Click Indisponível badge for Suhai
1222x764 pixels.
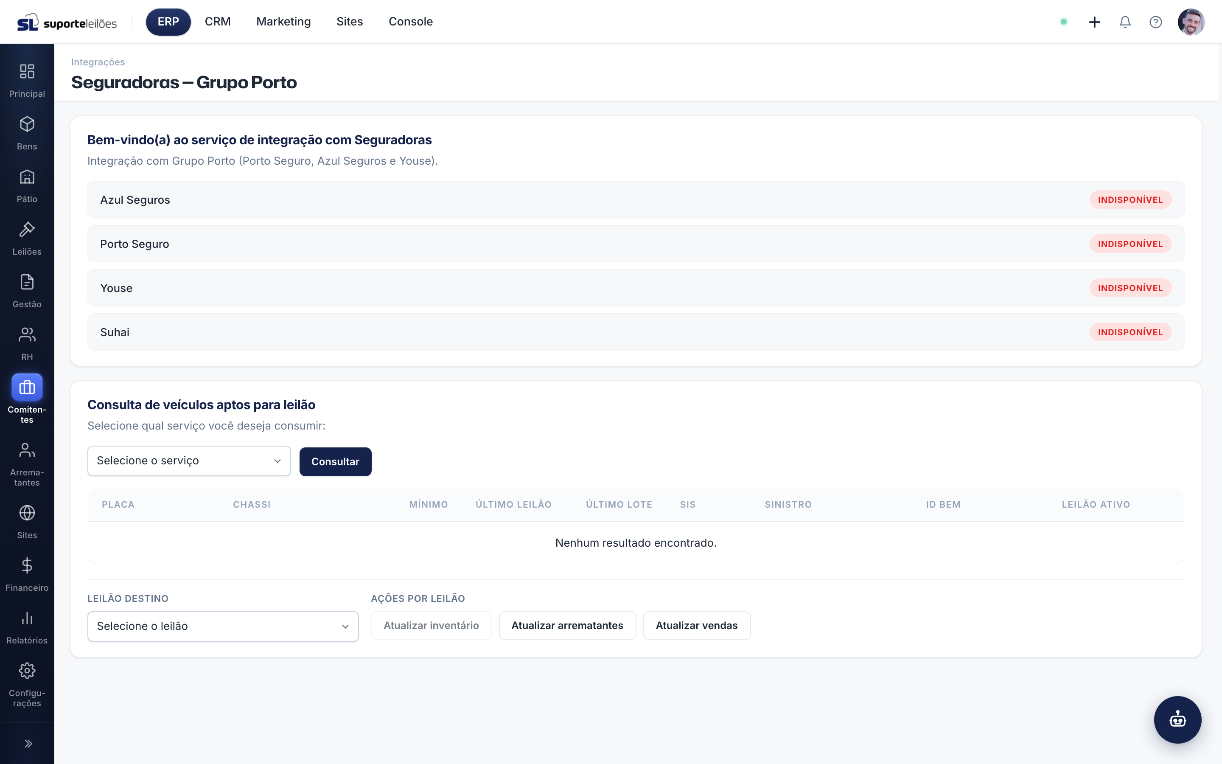pos(1130,332)
